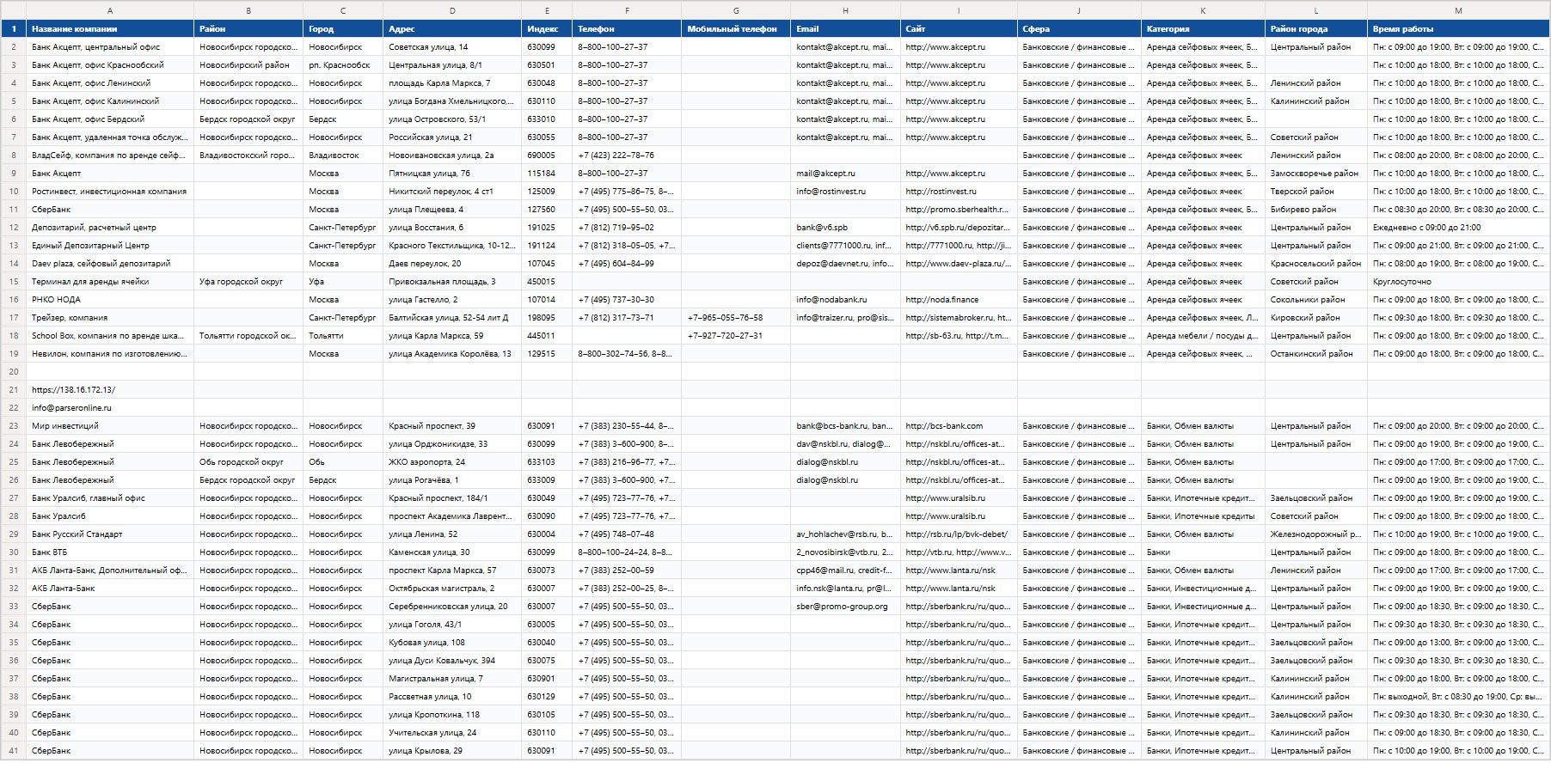Select site cell 'http://noda.finance'
Viewport: 1551px width, 775px height.
(959, 300)
